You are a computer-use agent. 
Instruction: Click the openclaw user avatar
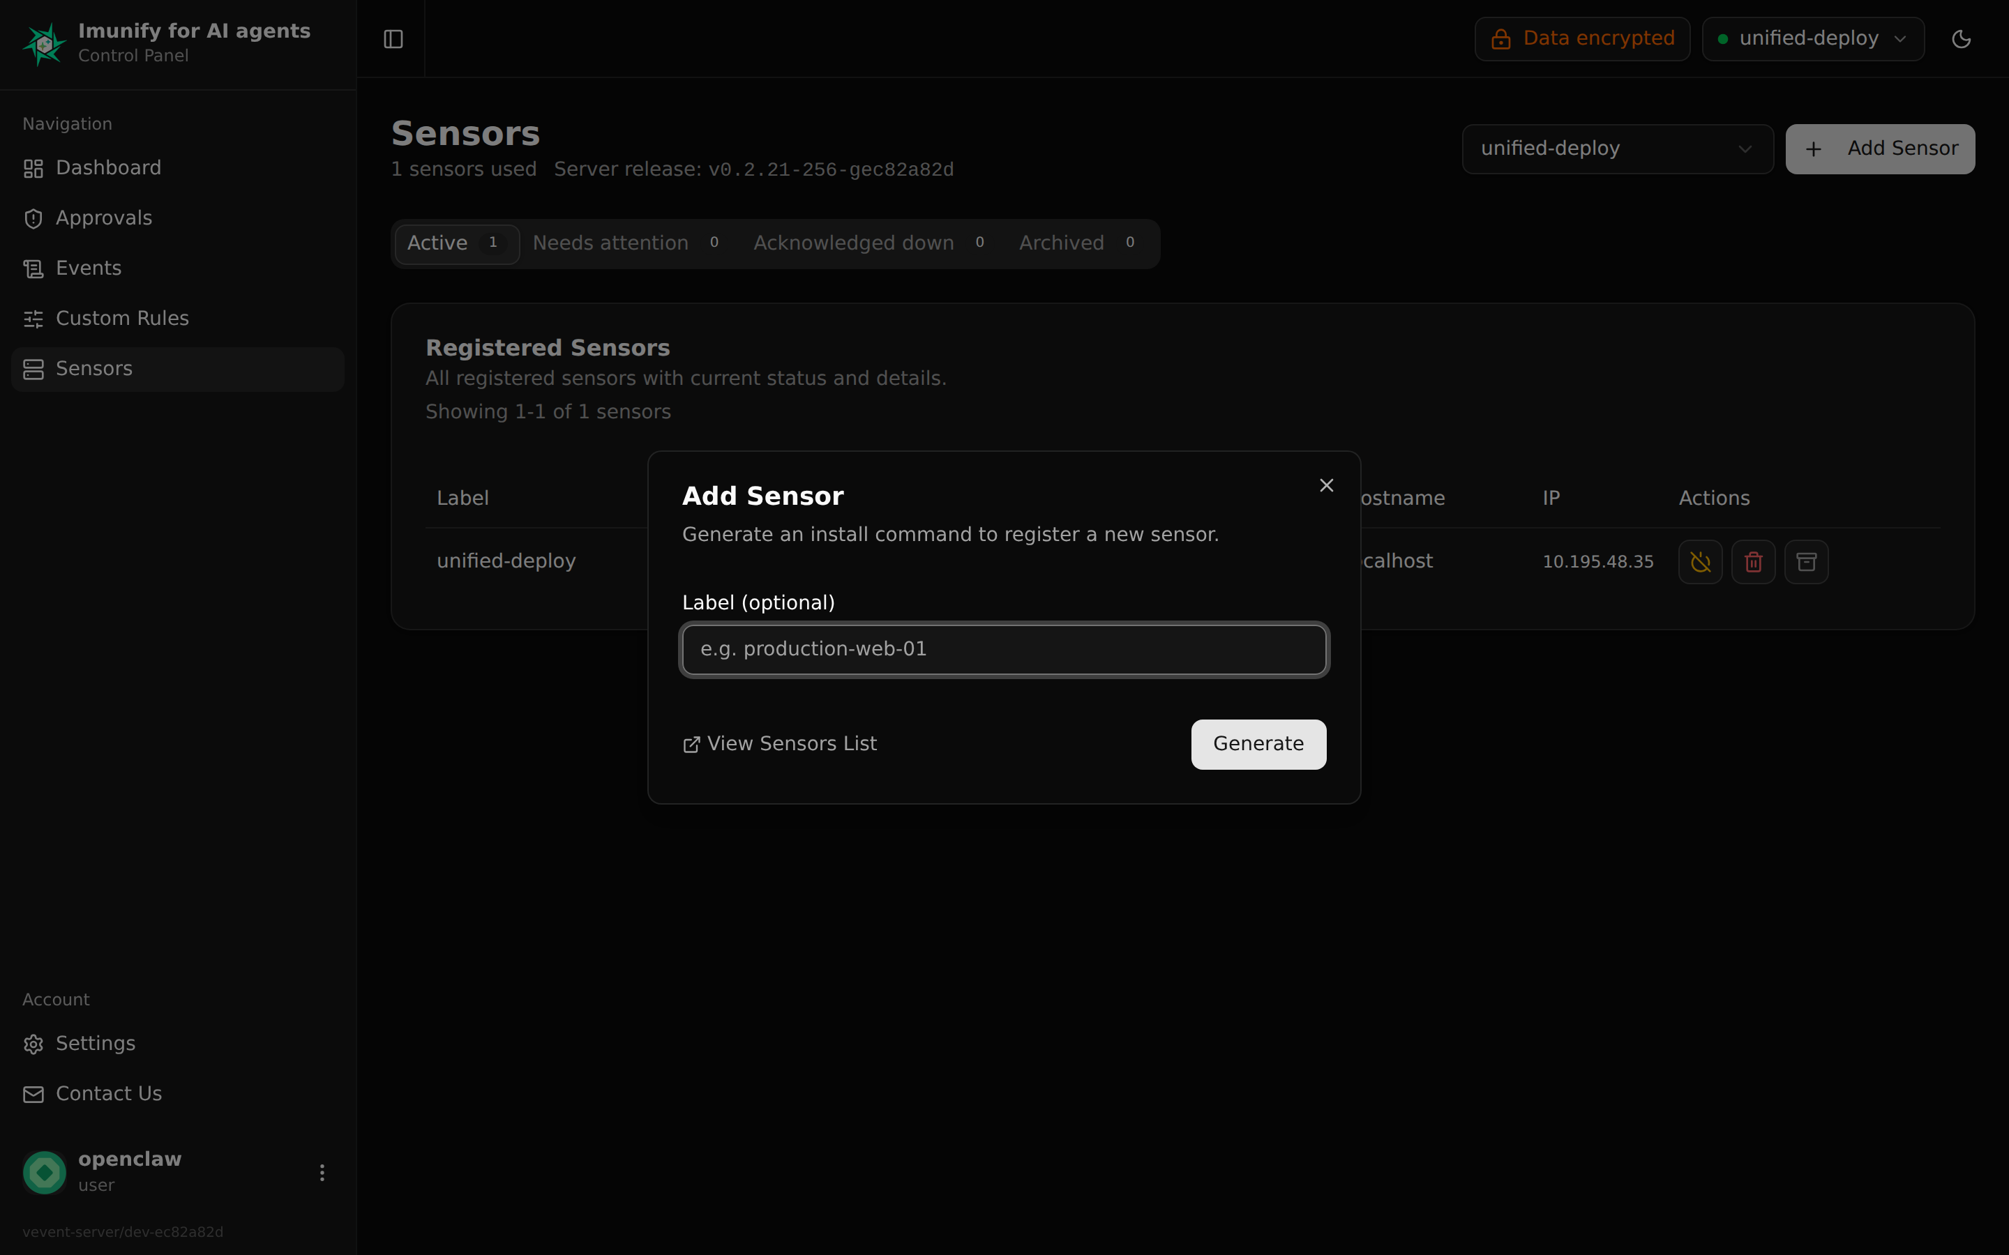[x=45, y=1172]
